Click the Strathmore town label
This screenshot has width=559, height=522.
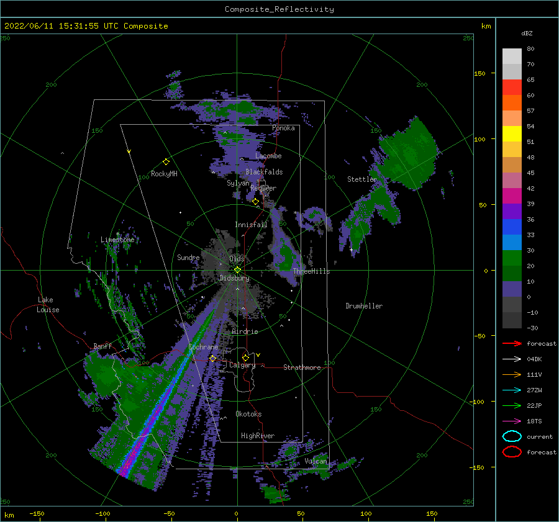(x=302, y=367)
